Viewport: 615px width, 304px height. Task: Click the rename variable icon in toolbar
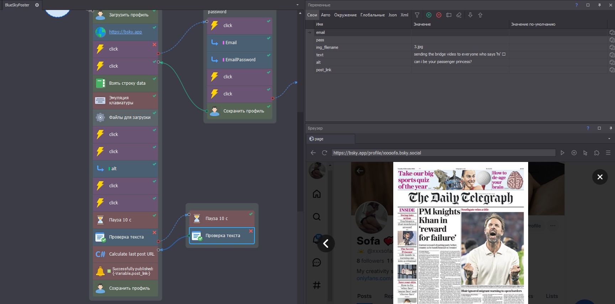[x=449, y=15]
